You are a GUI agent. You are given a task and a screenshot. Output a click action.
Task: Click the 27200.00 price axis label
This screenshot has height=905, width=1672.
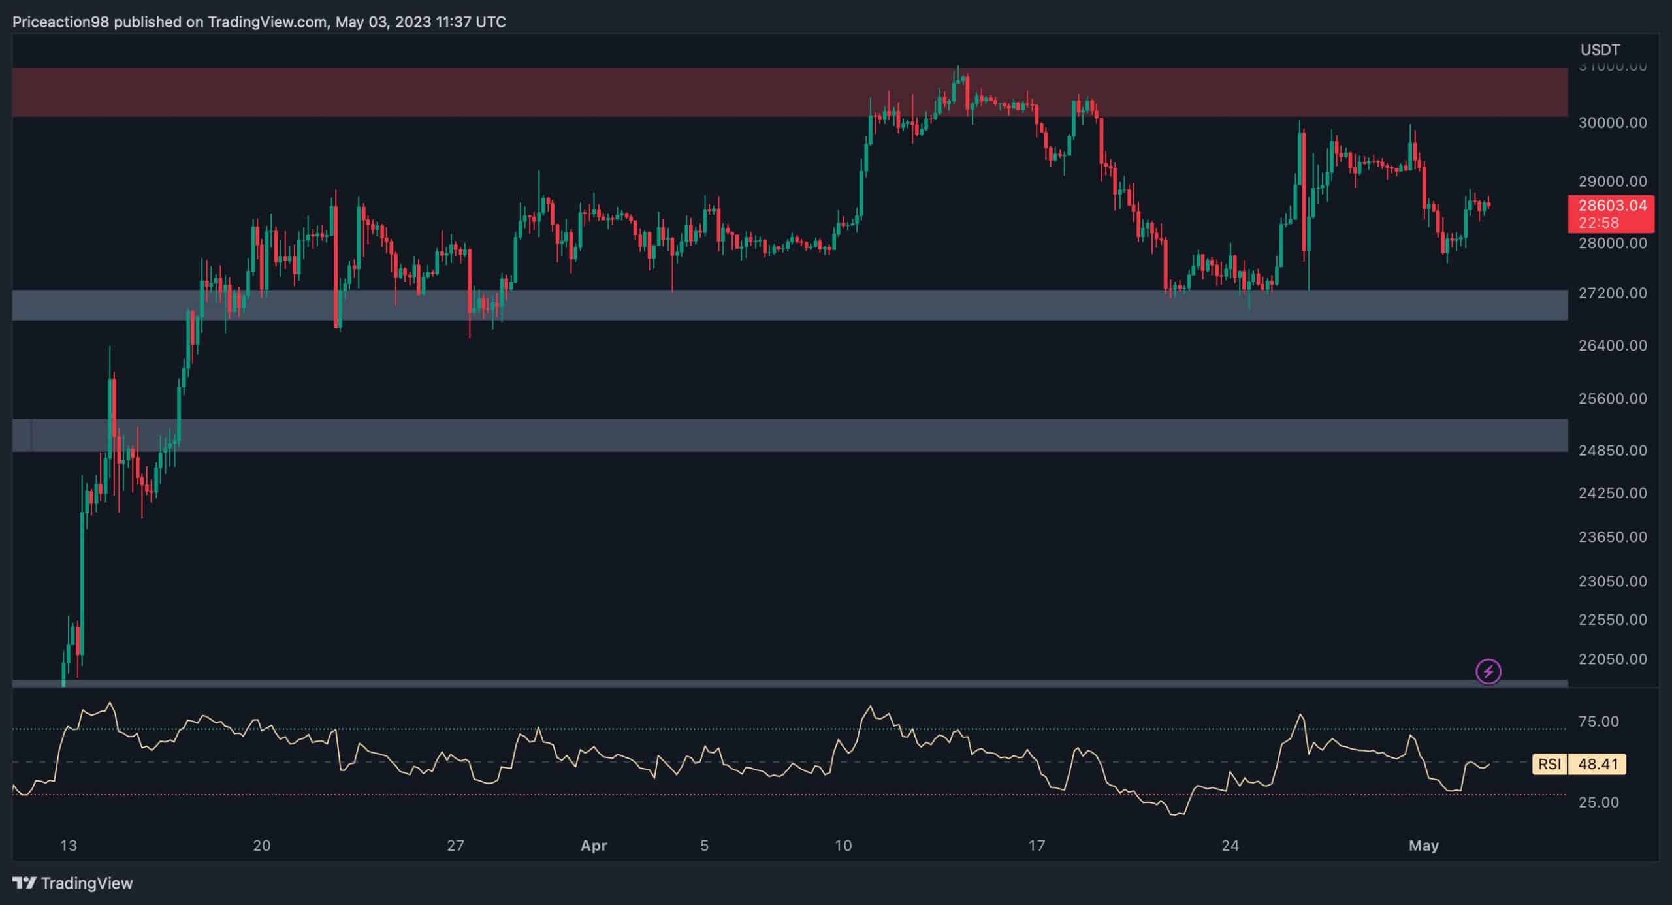click(1613, 293)
